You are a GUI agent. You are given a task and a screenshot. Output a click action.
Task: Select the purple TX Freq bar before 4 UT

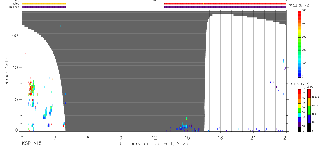[x=44, y=7]
